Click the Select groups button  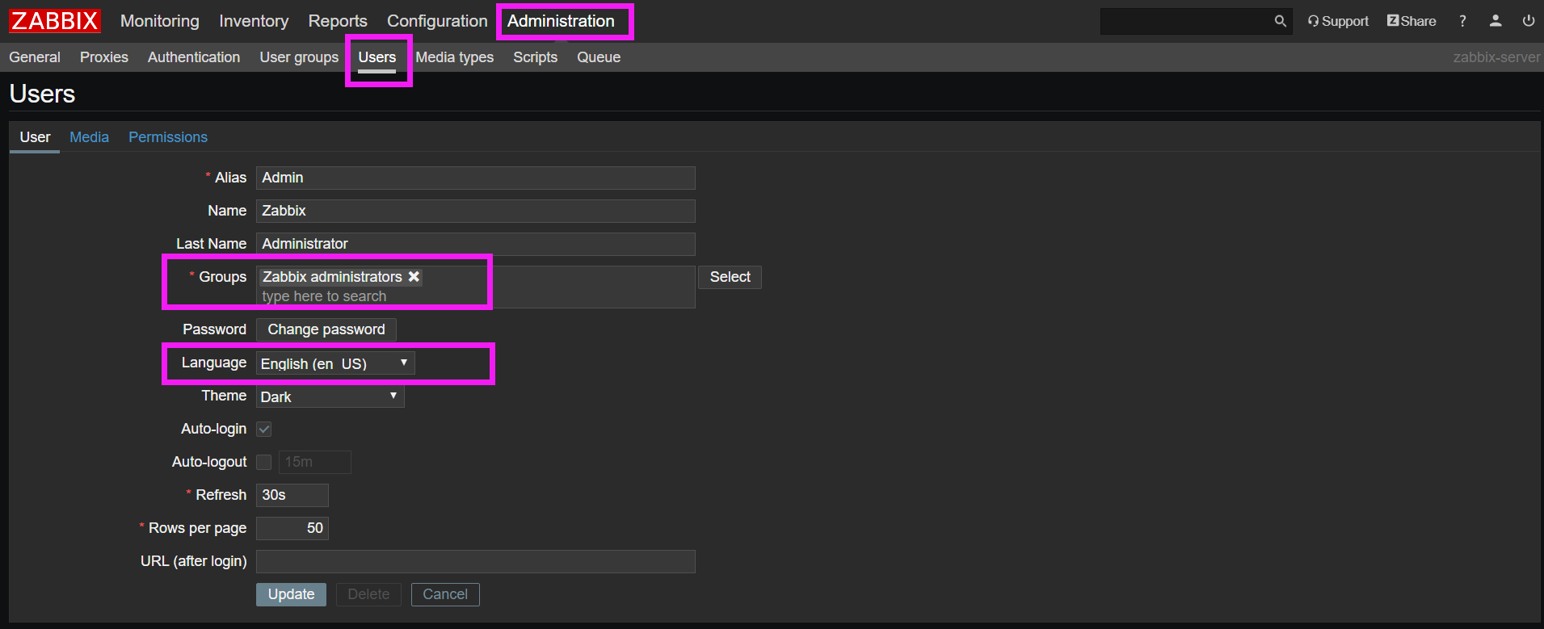730,277
